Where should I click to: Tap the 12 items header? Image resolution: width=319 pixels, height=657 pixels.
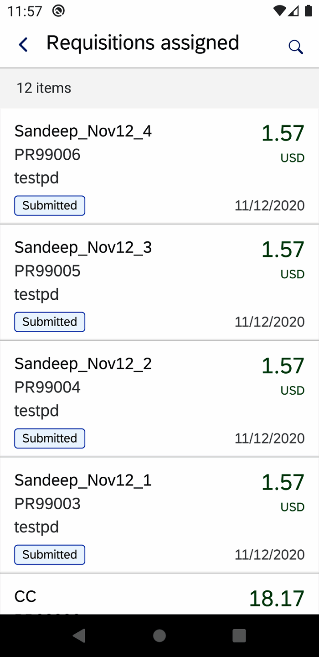tap(43, 88)
